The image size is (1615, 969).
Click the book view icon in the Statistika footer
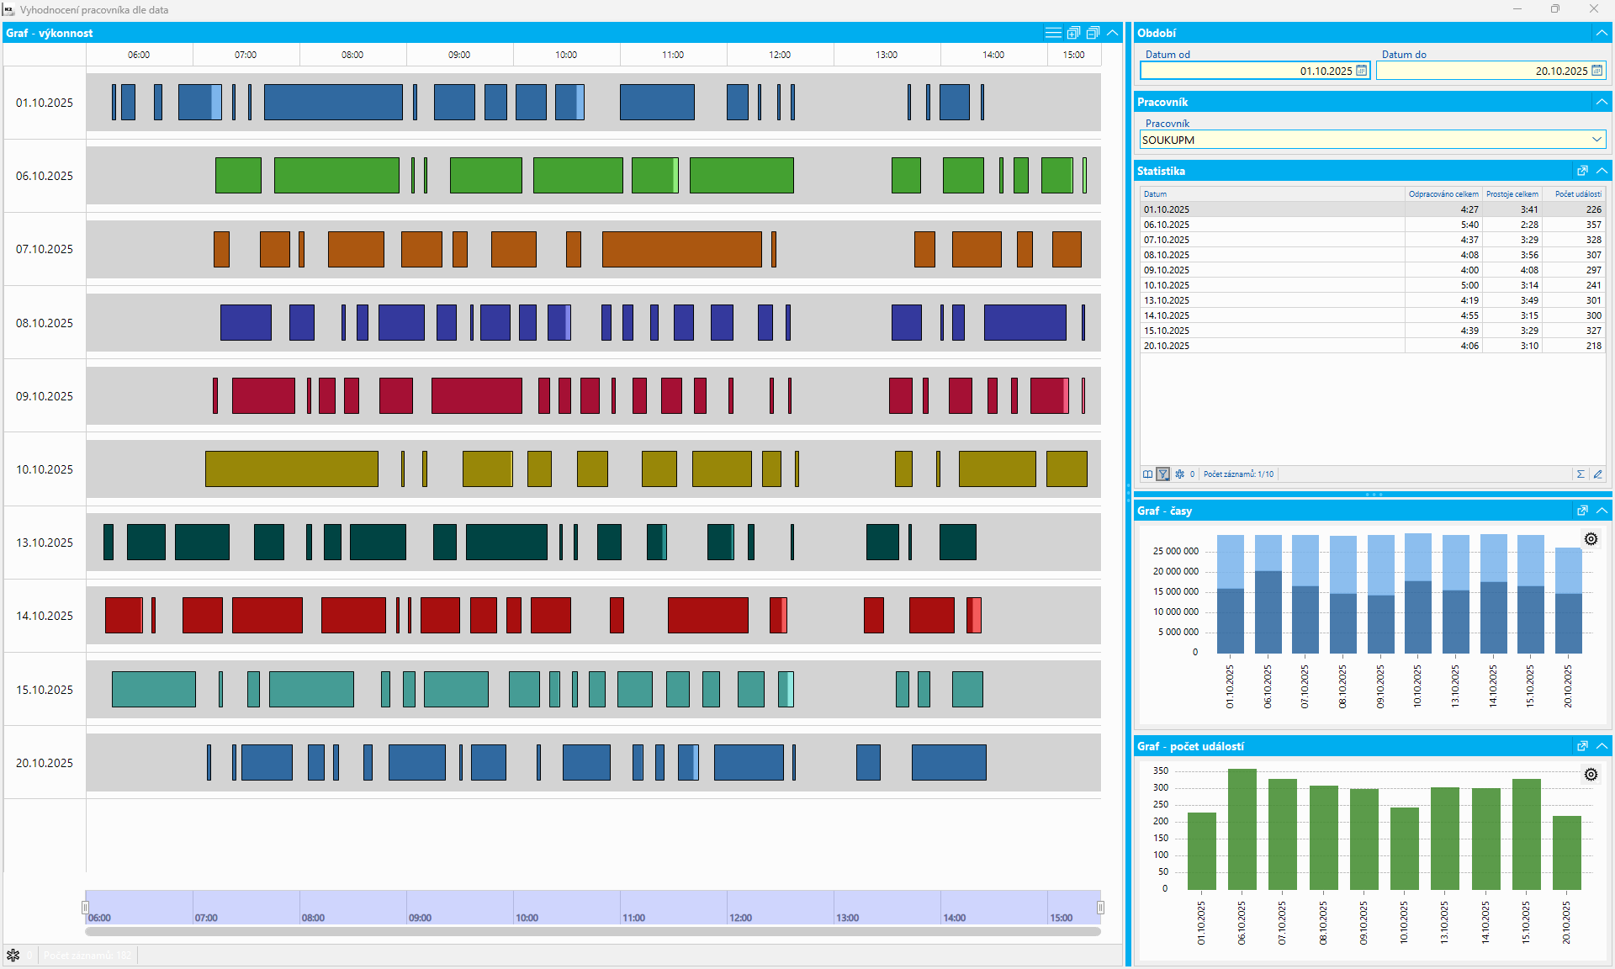1147,474
